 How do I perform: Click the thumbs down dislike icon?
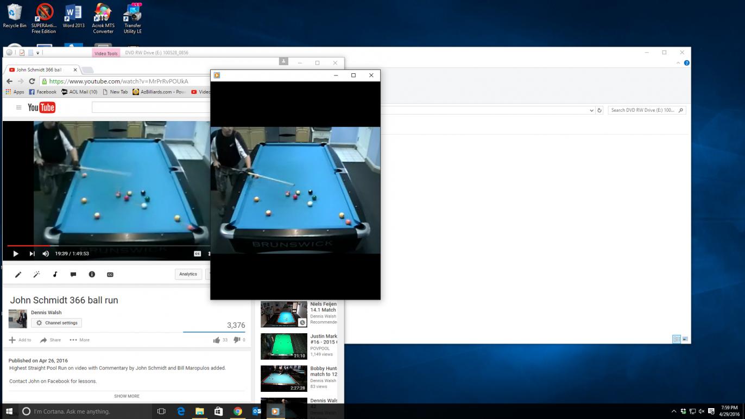click(237, 340)
